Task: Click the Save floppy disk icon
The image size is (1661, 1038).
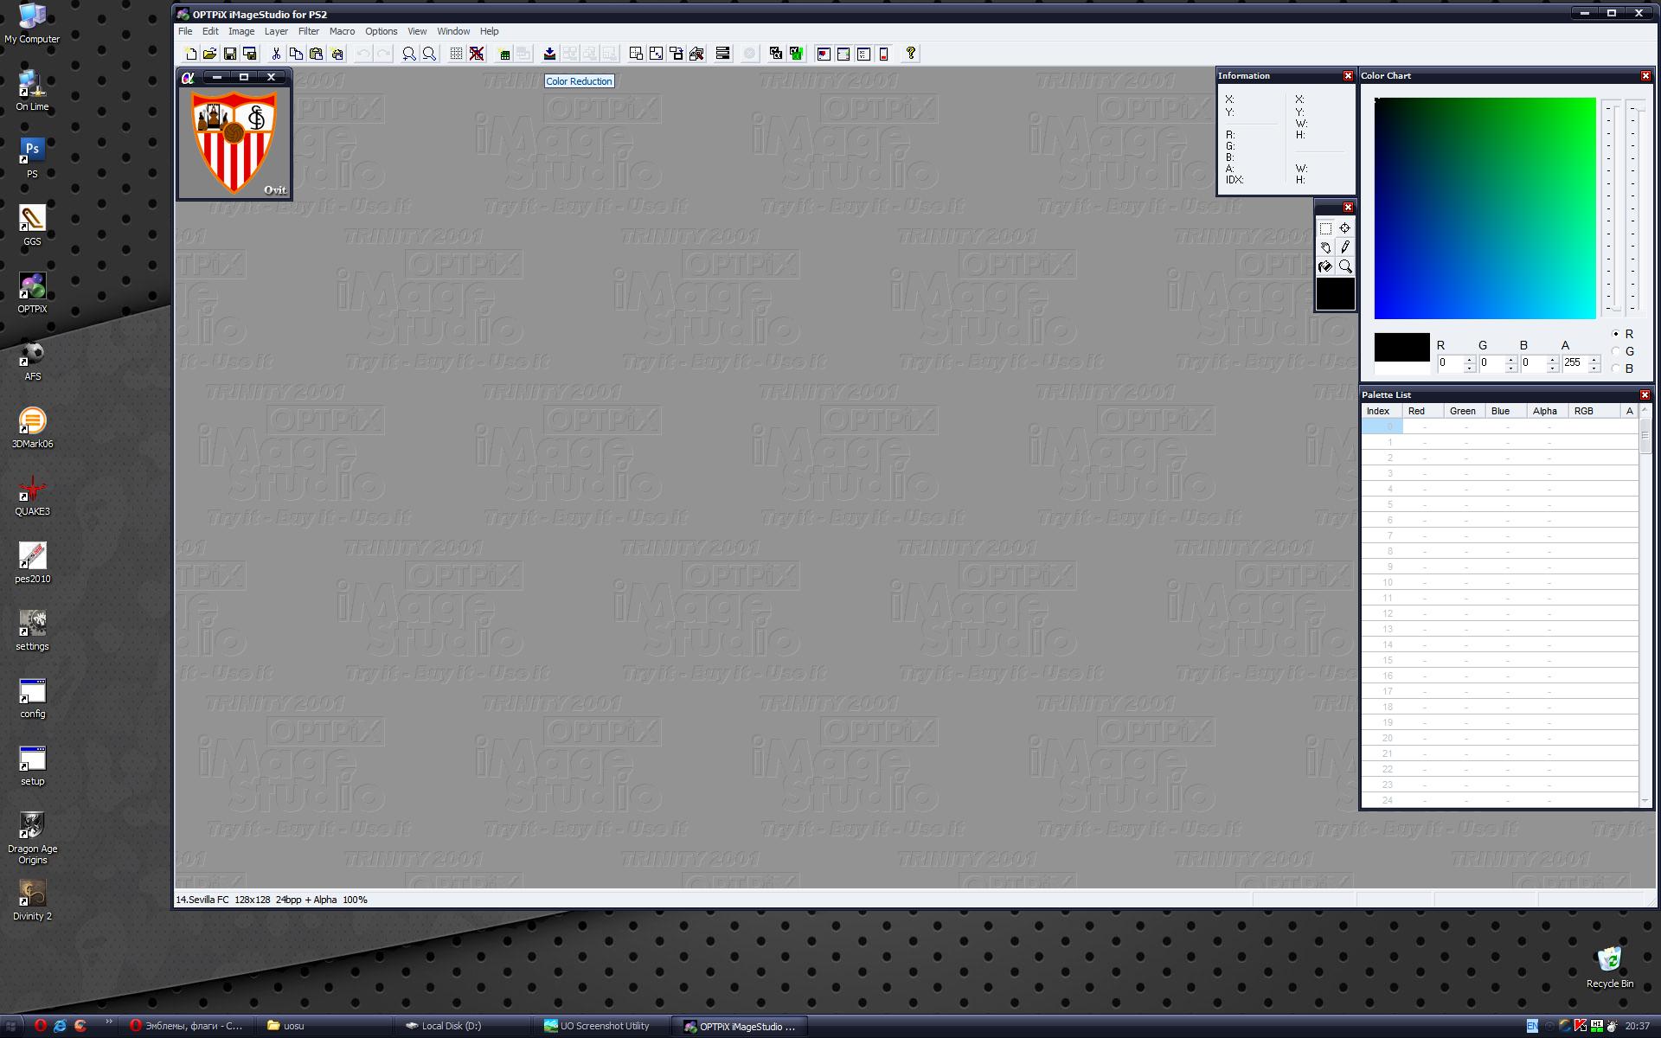Action: pyautogui.click(x=230, y=54)
